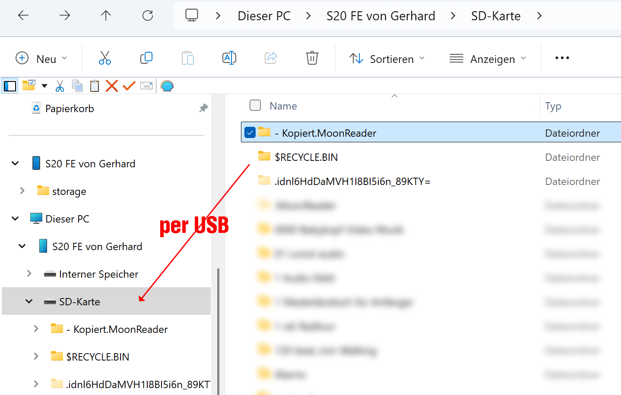Open the three-dots more options menu
The image size is (621, 395).
click(562, 58)
